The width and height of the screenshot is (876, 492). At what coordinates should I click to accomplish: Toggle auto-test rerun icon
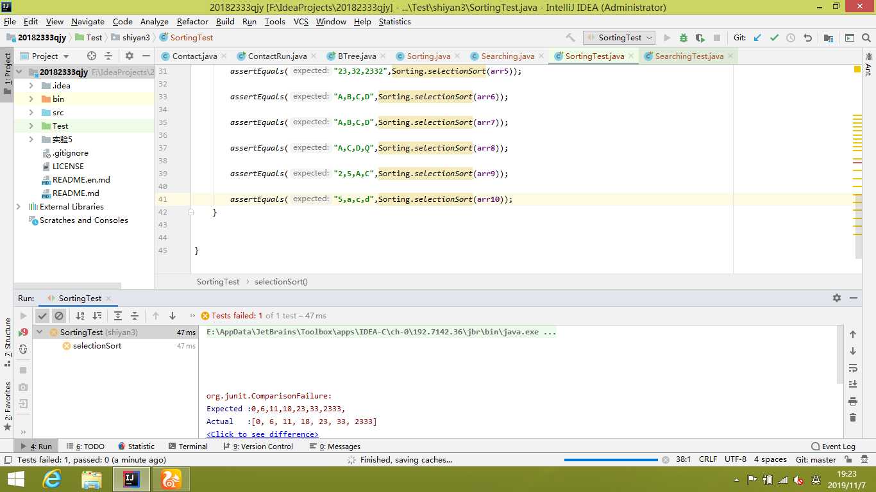pos(23,348)
